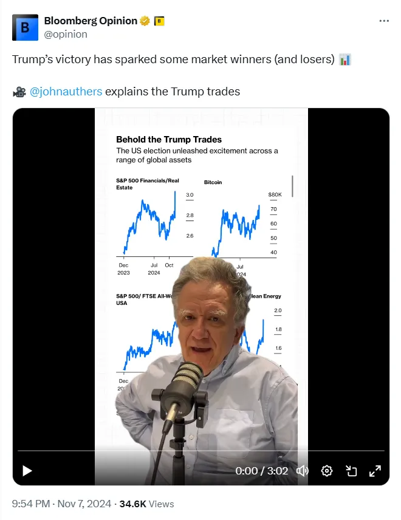This screenshot has height=520, width=401.
Task: Open the @johnauthers mention link
Action: (x=66, y=92)
